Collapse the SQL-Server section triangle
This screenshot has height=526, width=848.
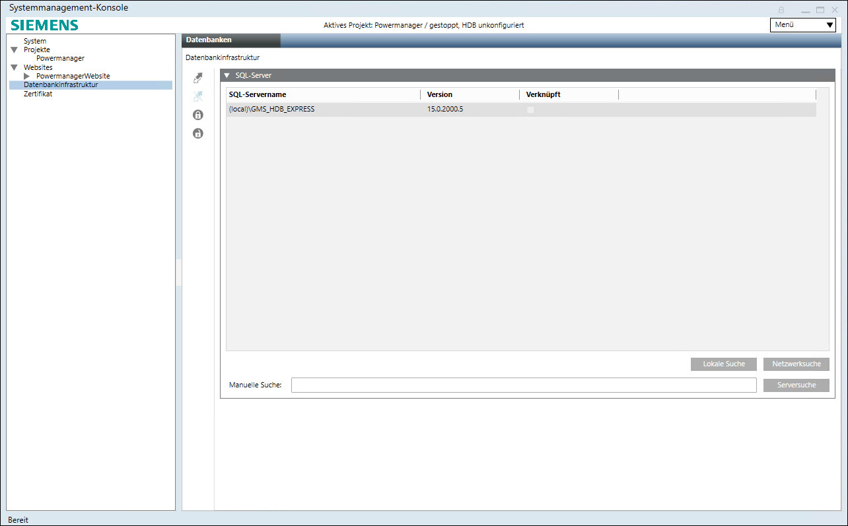pyautogui.click(x=227, y=76)
